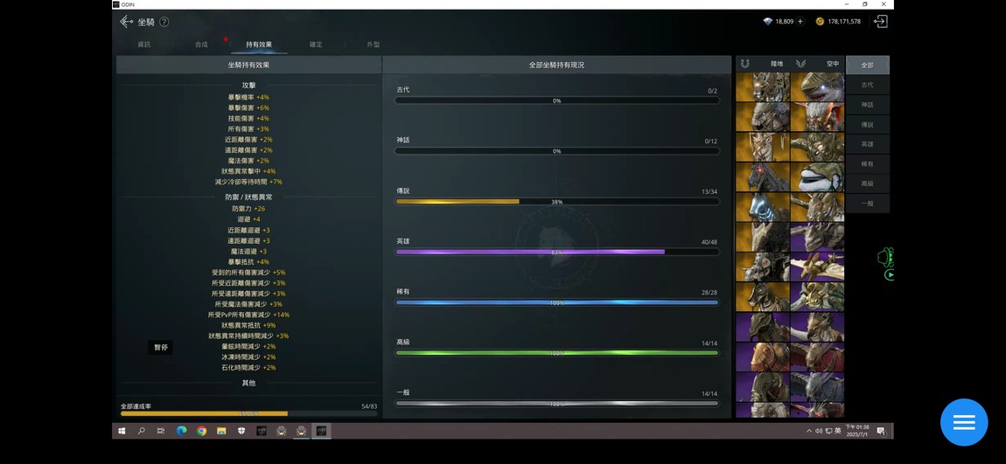Select the shark-headed air mount thumbnail
The height and width of the screenshot is (464, 1006).
pos(817,87)
